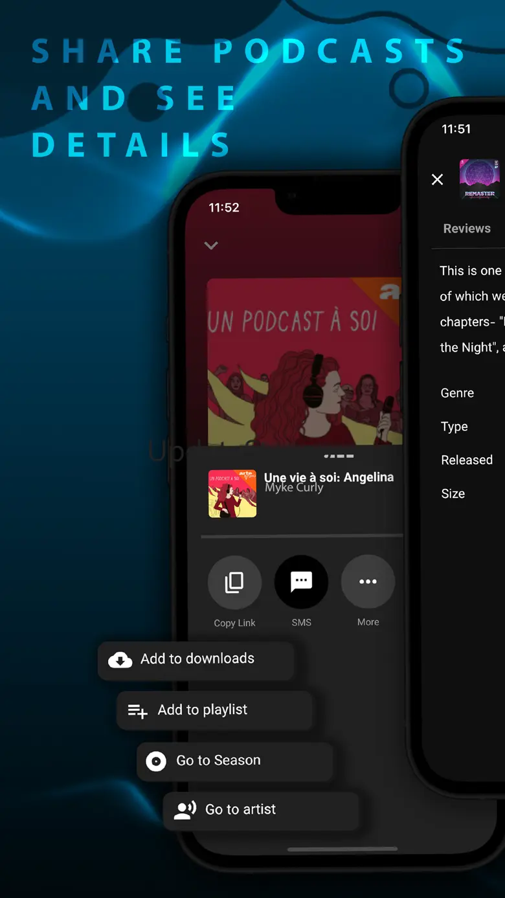This screenshot has width=505, height=898.
Task: Tap the Copy Link icon
Action: [x=234, y=583]
